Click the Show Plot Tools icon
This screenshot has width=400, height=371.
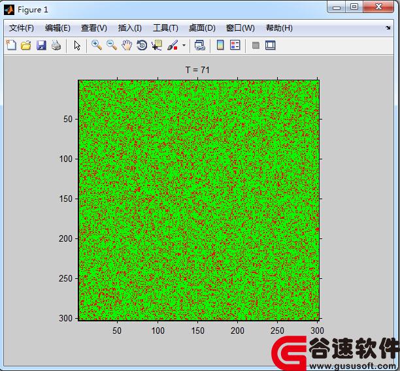click(271, 45)
